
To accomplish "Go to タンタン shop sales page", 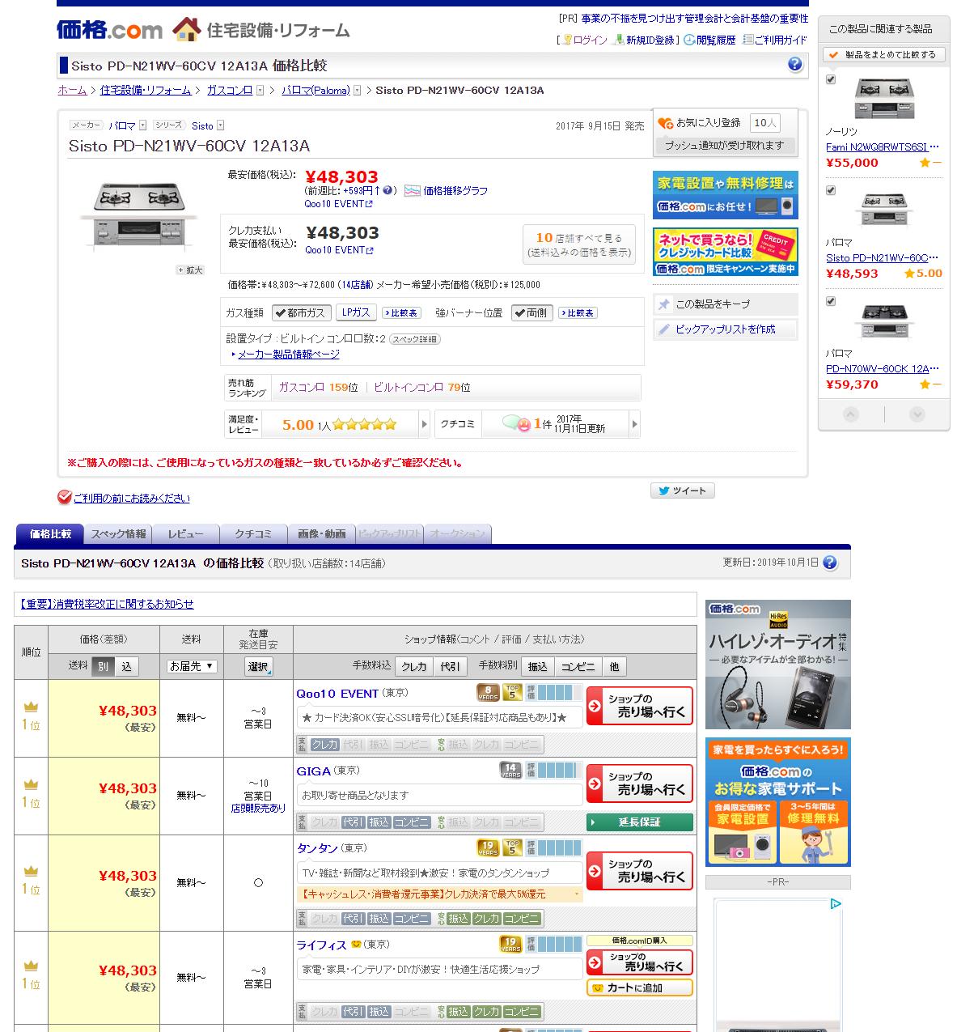I will 639,871.
